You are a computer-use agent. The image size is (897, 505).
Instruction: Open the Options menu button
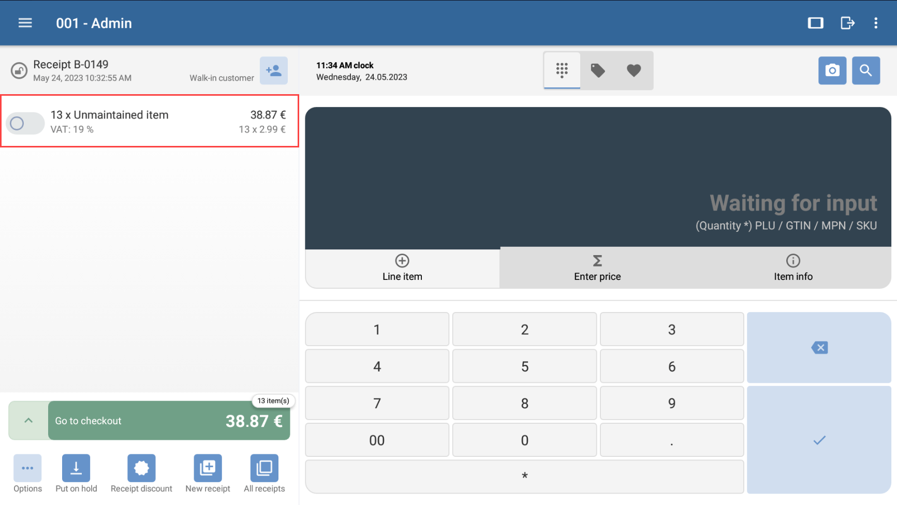click(x=27, y=473)
